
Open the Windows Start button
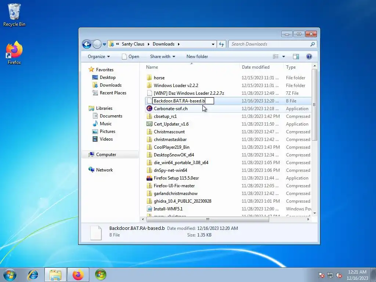pos(10,275)
